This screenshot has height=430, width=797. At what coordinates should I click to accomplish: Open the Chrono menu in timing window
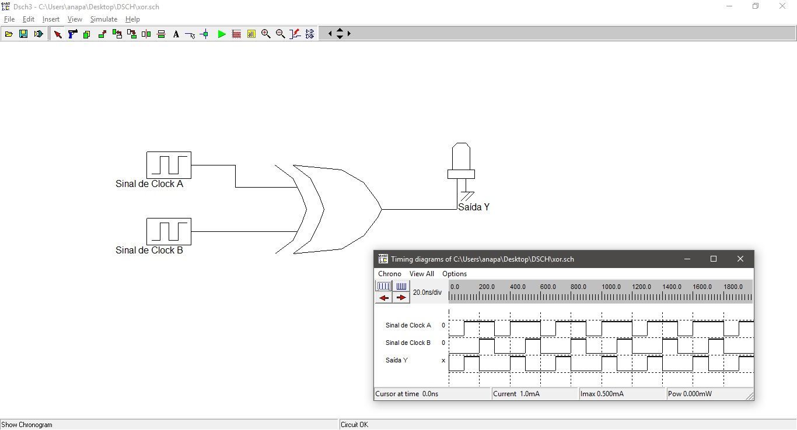(390, 274)
